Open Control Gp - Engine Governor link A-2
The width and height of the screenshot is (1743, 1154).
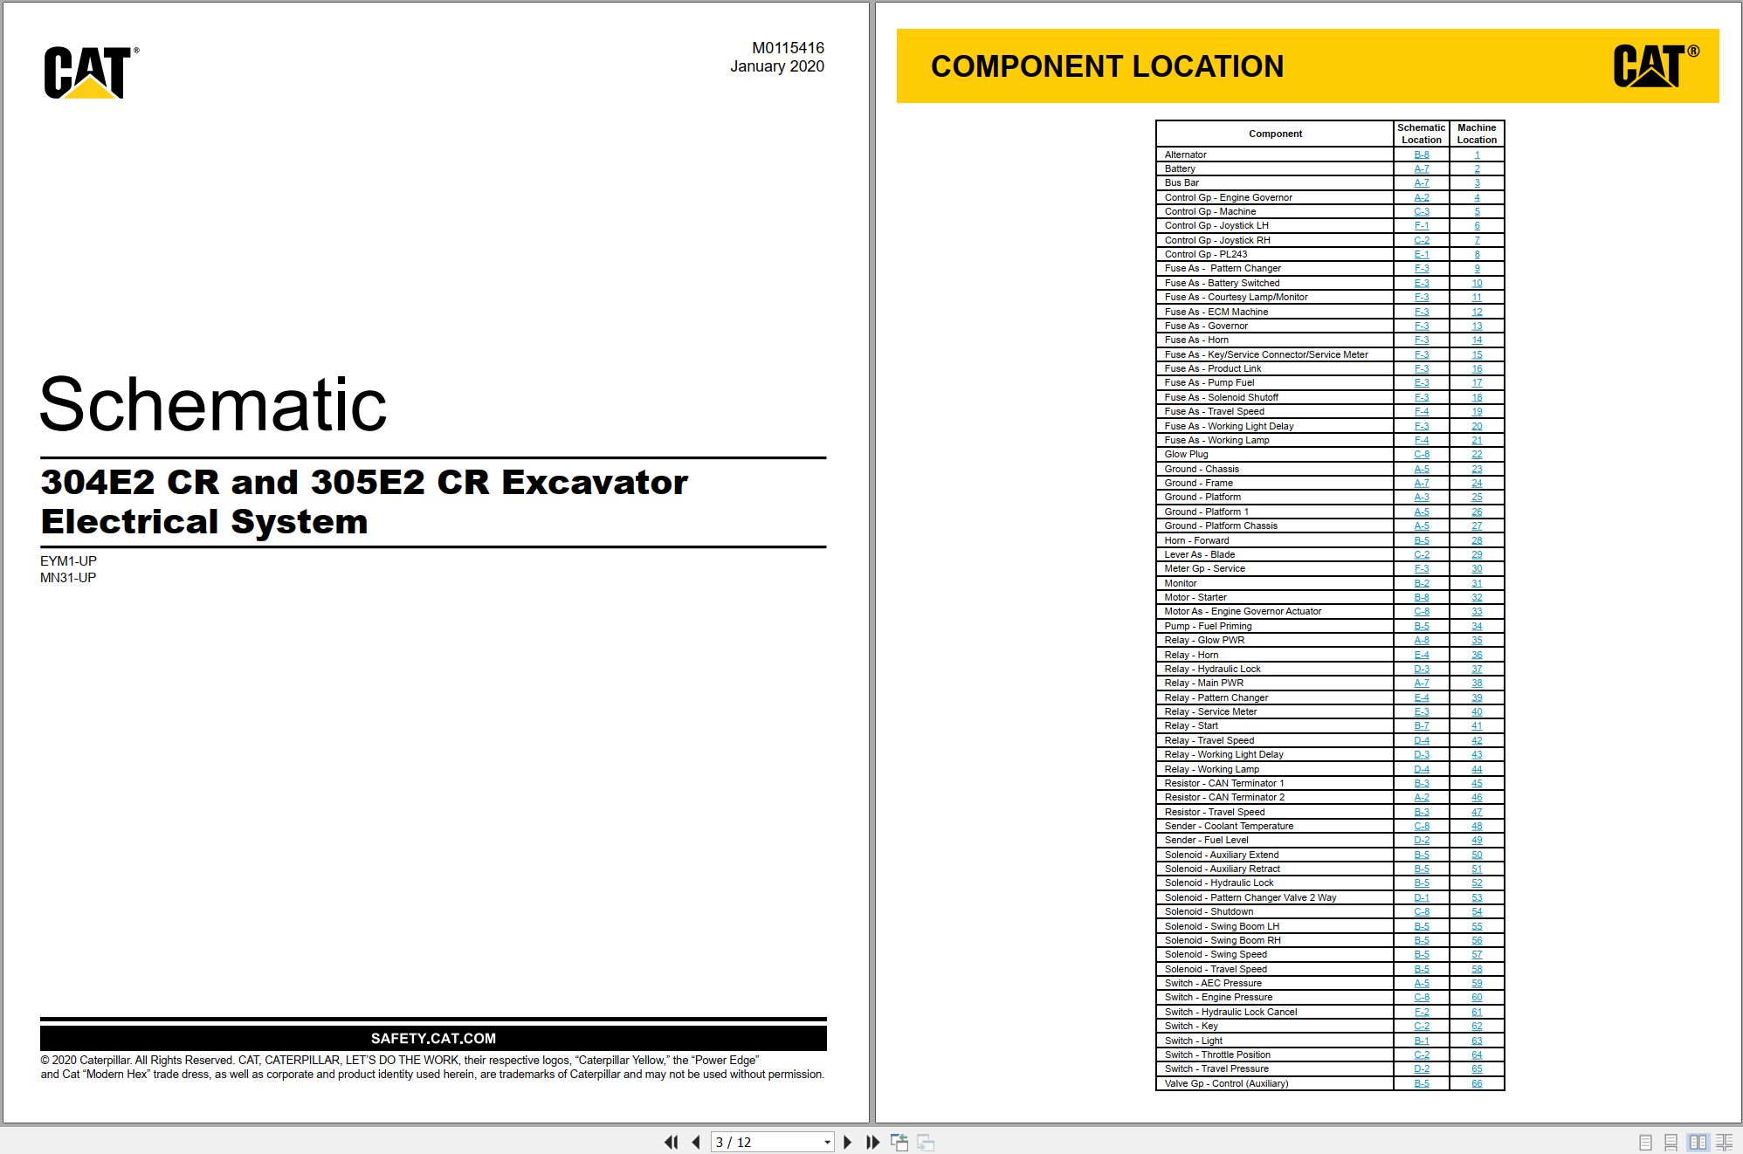point(1422,197)
